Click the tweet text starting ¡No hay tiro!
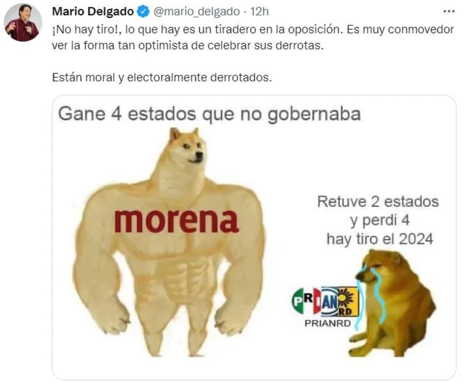The width and height of the screenshot is (468, 383). point(253,37)
